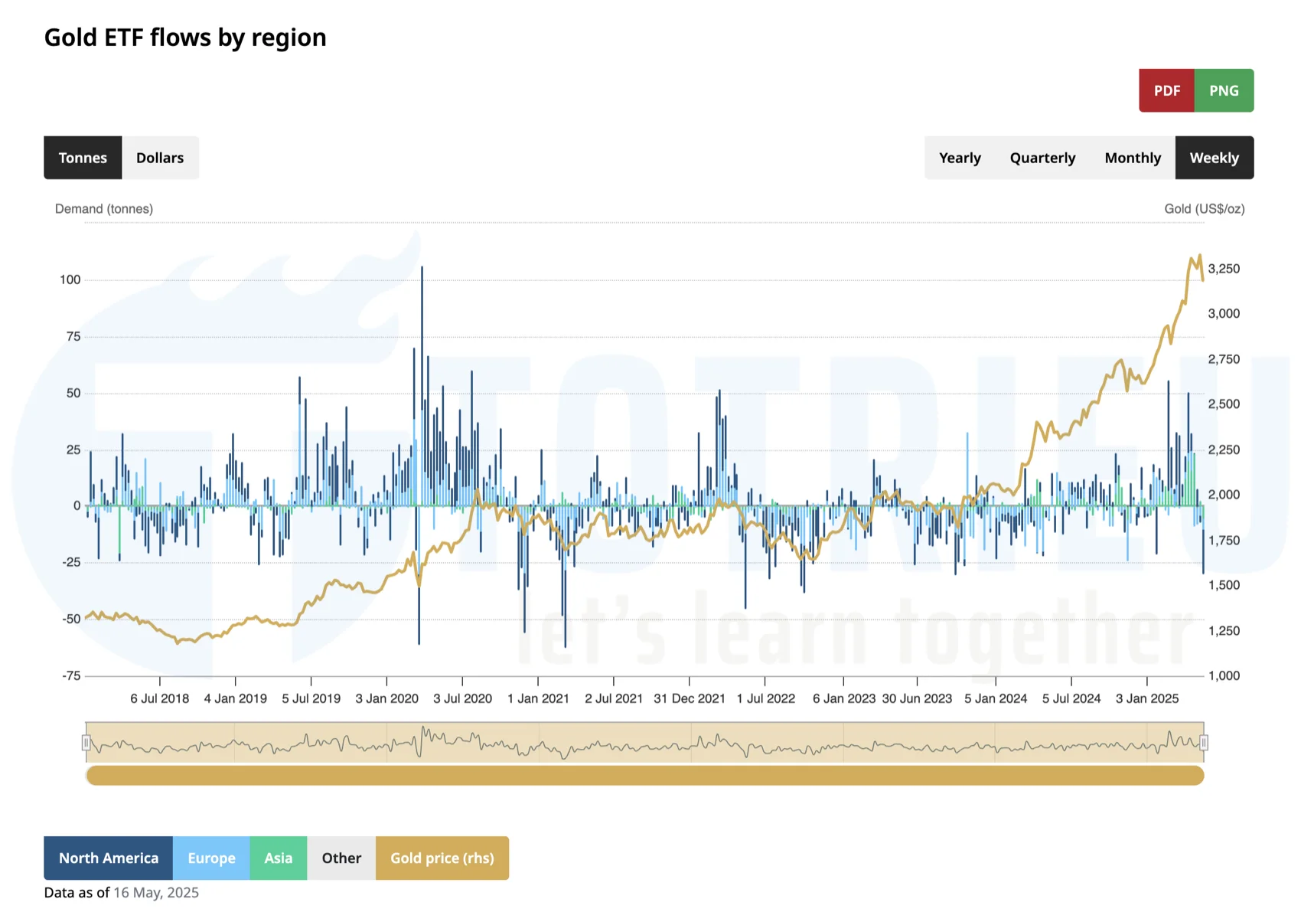Screen dimensions: 1301x912
Task: Download the chart as PDF
Action: pyautogui.click(x=1166, y=90)
